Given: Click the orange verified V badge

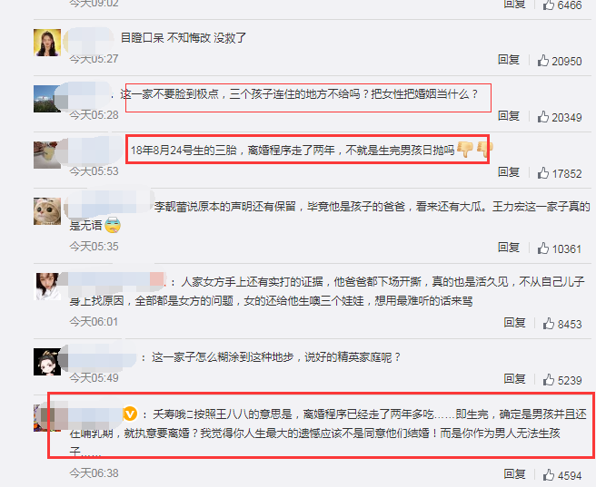Looking at the screenshot, I should 130,414.
